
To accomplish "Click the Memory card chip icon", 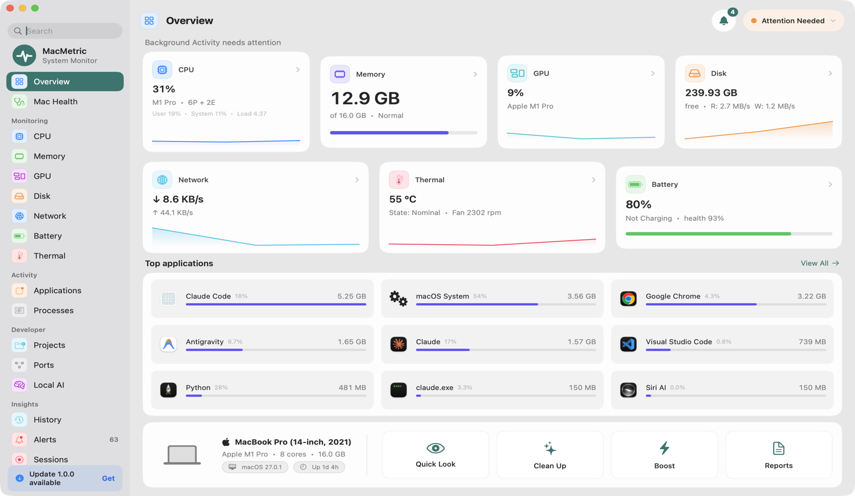I will coord(340,74).
